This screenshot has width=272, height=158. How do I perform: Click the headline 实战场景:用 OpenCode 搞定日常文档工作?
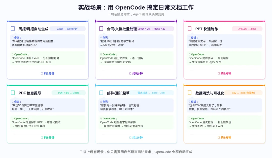click(x=136, y=8)
